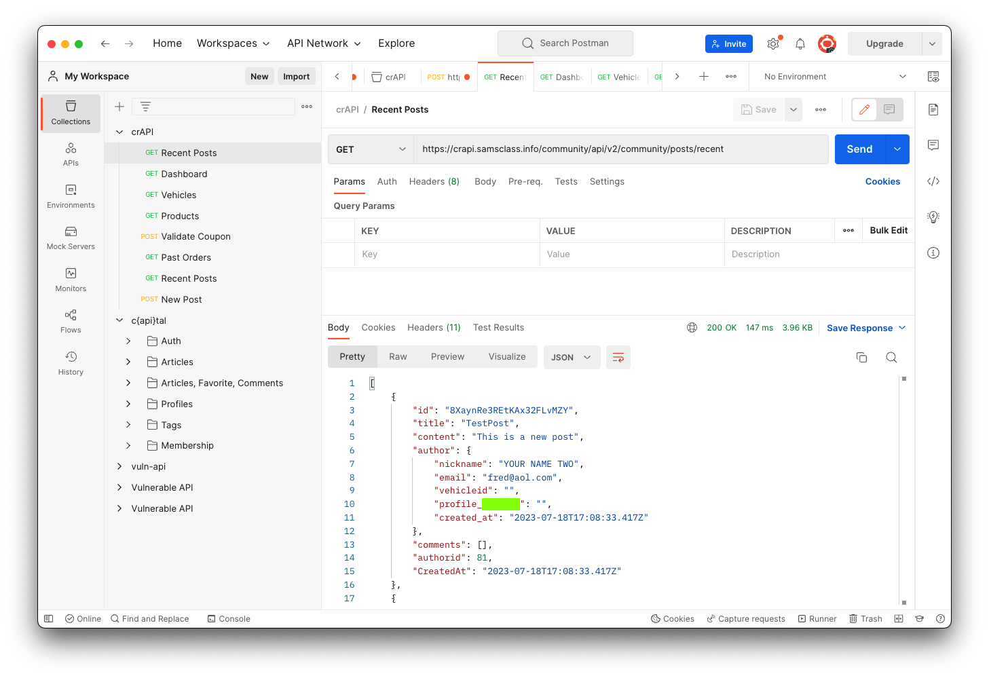Select the Raw response view
The width and height of the screenshot is (989, 678).
click(x=398, y=357)
